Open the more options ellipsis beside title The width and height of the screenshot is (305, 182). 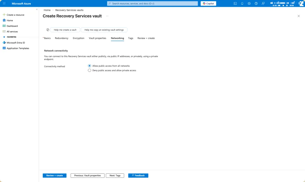pyautogui.click(x=107, y=16)
